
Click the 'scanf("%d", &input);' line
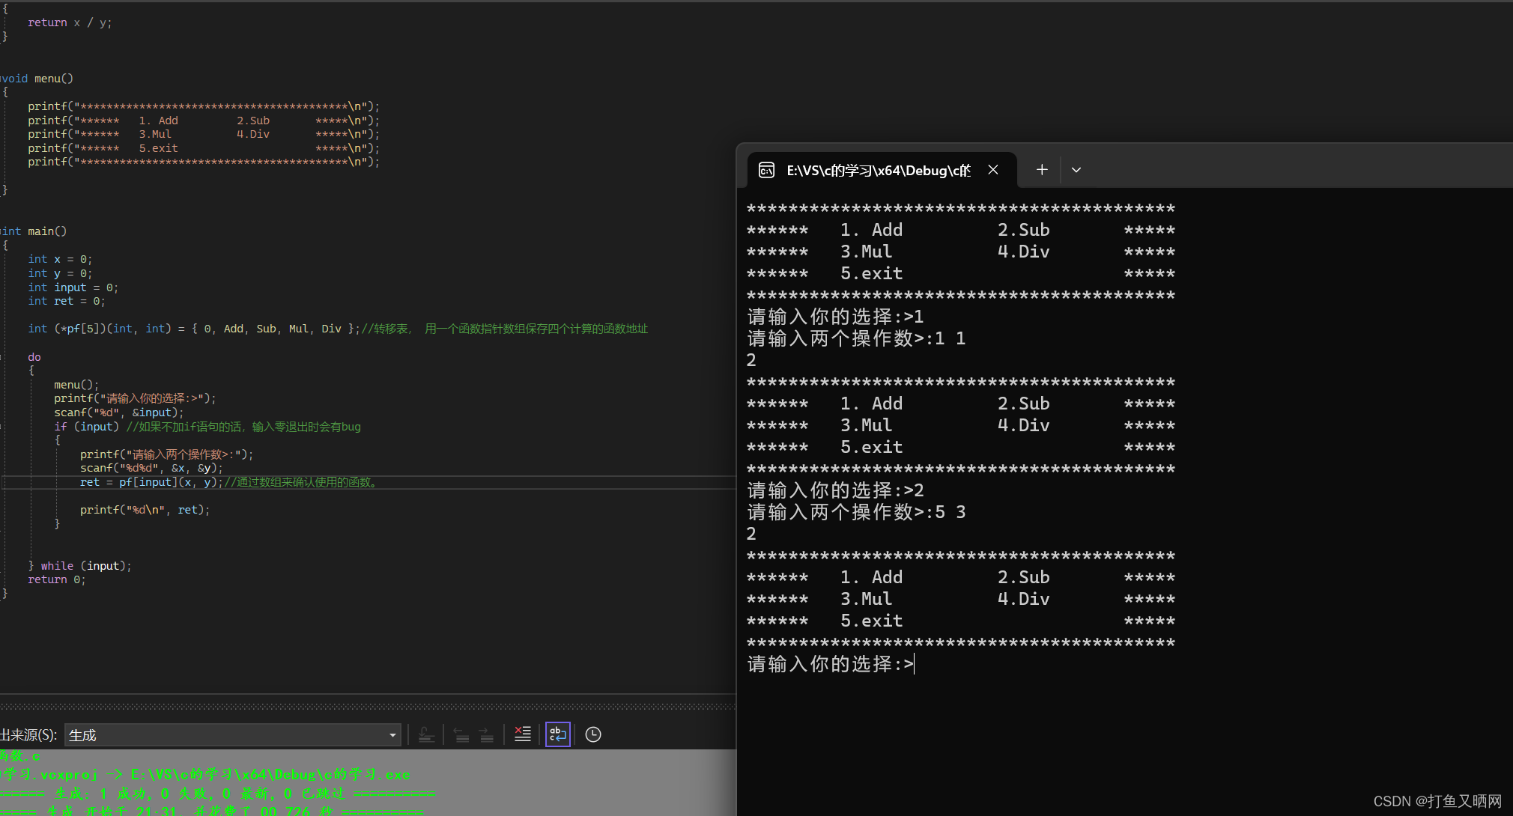(x=118, y=412)
